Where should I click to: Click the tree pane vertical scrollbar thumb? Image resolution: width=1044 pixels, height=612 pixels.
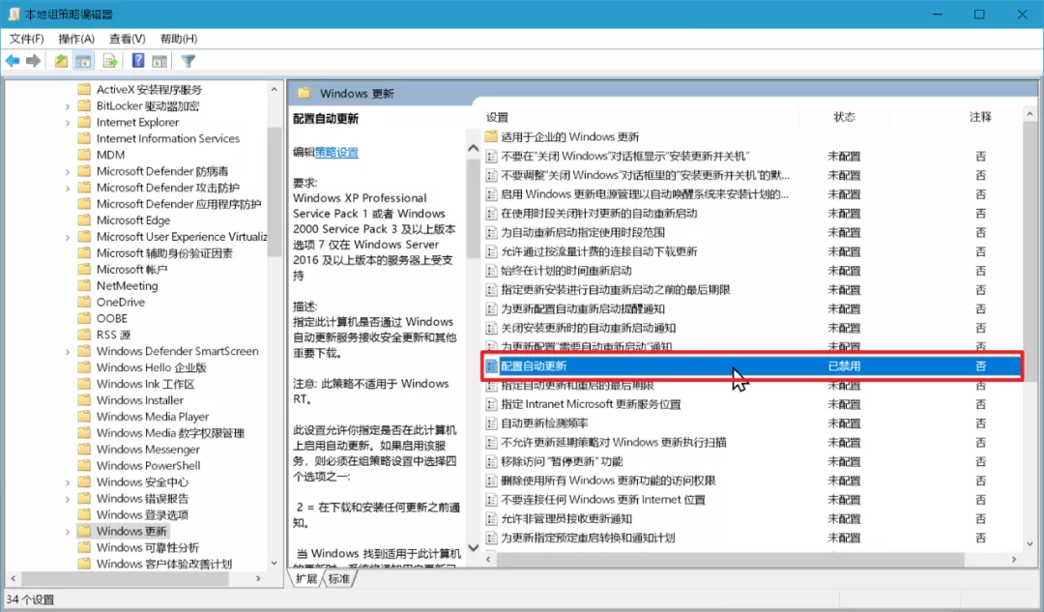(275, 191)
